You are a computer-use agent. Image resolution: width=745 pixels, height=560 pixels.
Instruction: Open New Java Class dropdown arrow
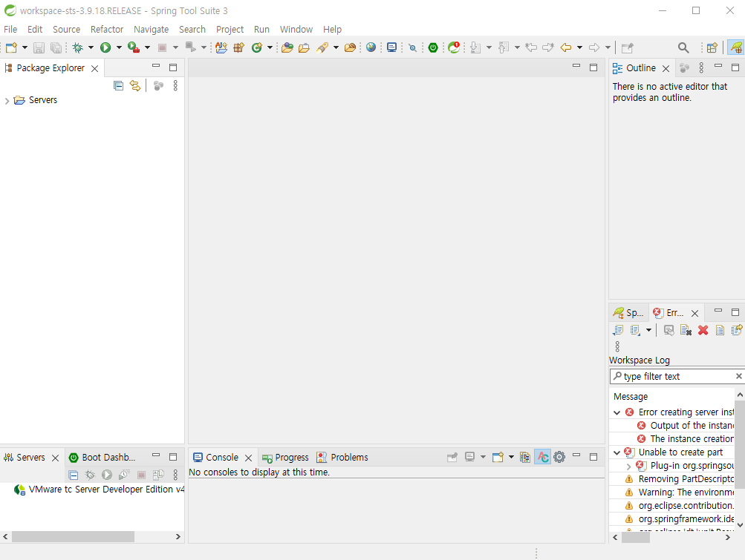coord(270,47)
